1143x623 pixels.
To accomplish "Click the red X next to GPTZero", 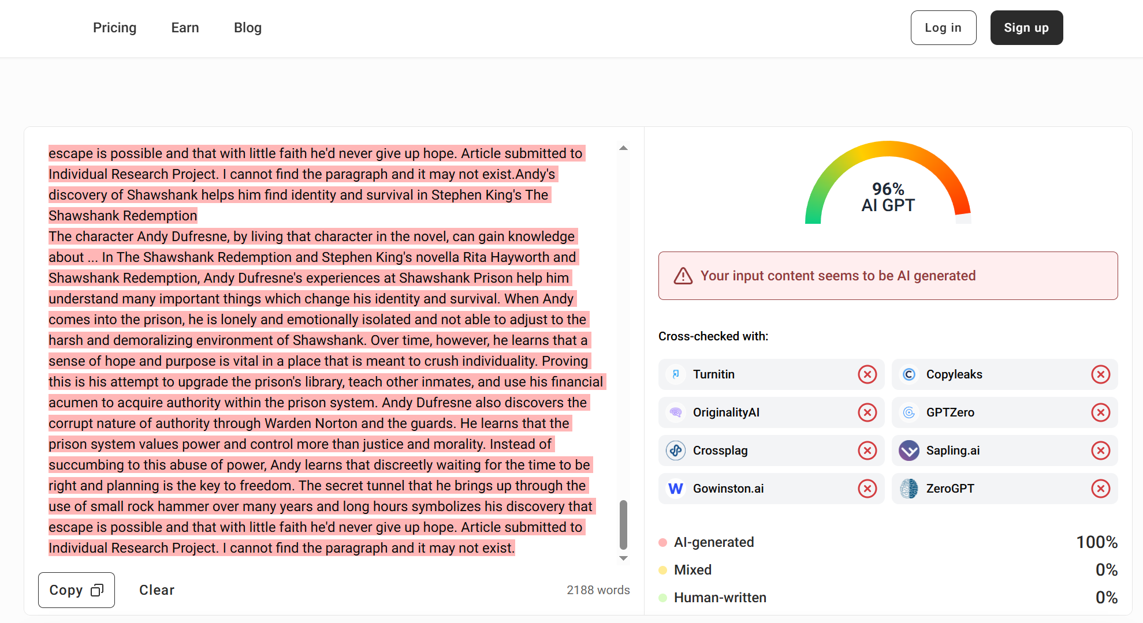I will pos(1100,412).
